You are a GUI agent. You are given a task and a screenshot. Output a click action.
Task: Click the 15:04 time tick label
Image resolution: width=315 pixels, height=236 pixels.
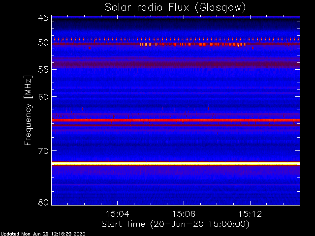click(x=117, y=214)
